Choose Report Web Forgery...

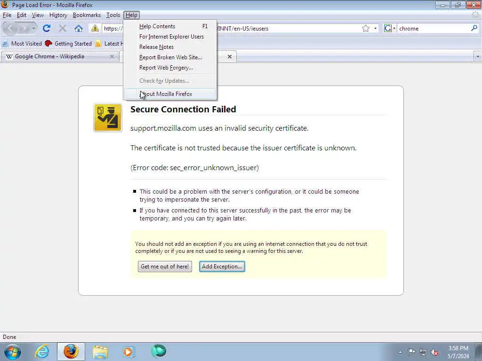point(170,68)
